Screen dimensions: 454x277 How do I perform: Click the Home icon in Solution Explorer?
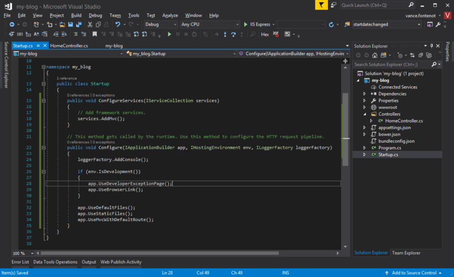375,56
